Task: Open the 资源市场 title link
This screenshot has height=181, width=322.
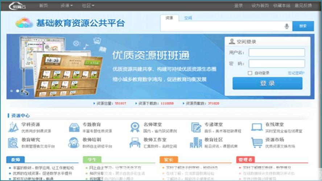Action: [274, 140]
